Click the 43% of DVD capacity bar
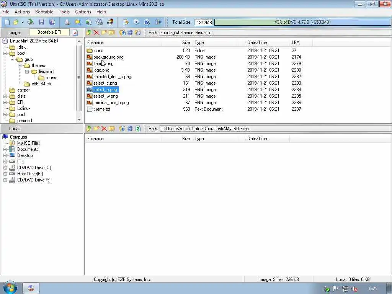 pos(302,22)
